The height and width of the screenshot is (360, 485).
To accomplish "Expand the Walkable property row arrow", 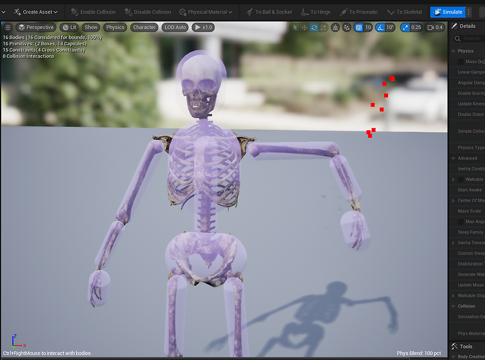I will 453,179.
